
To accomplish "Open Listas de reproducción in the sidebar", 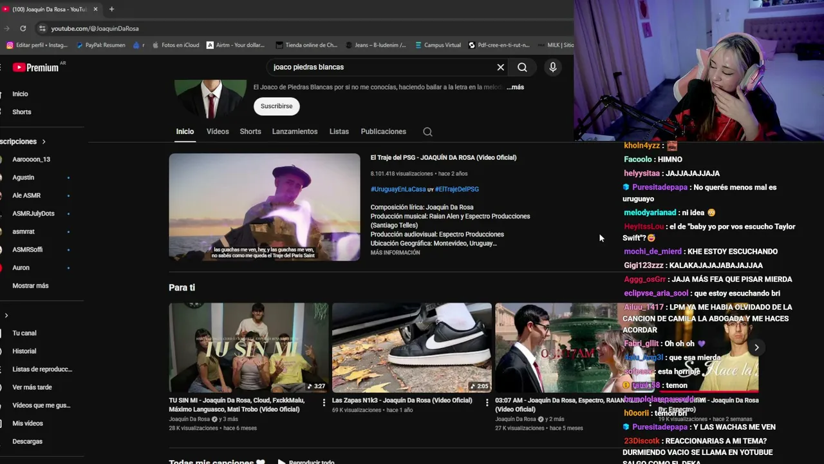I will [x=42, y=369].
